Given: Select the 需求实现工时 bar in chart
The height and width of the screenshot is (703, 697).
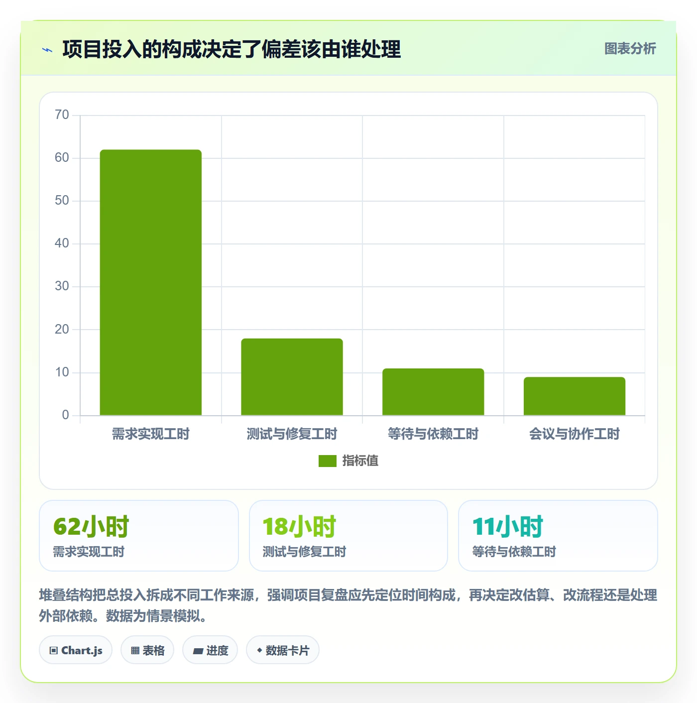Looking at the screenshot, I should pos(151,282).
